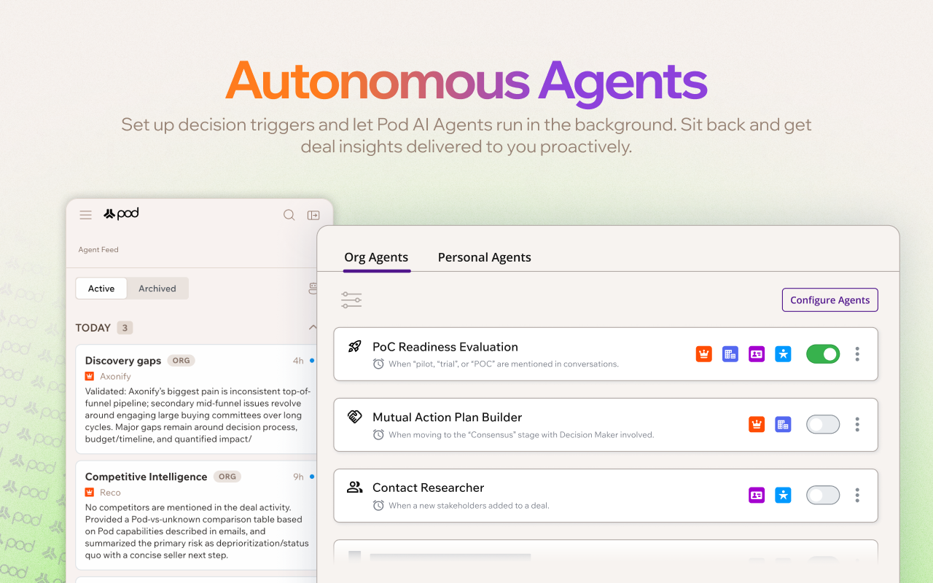Click the people icon for Contact Researcher
Image resolution: width=933 pixels, height=583 pixels.
(x=355, y=487)
